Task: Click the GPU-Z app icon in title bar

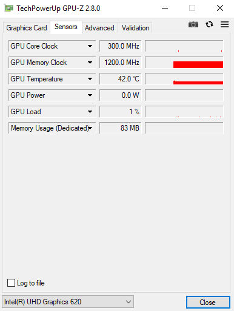Action: click(x=8, y=9)
